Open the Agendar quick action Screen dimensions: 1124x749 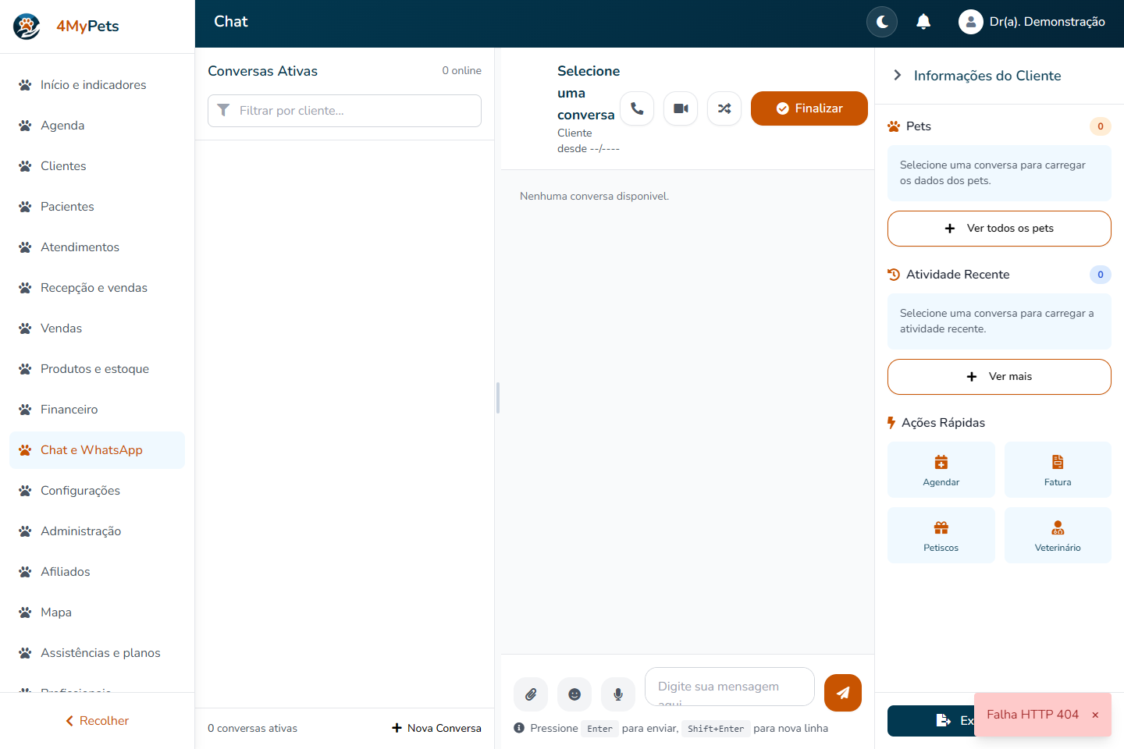point(941,470)
